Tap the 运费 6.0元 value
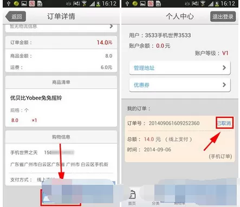240x207 pixels. (x=107, y=68)
